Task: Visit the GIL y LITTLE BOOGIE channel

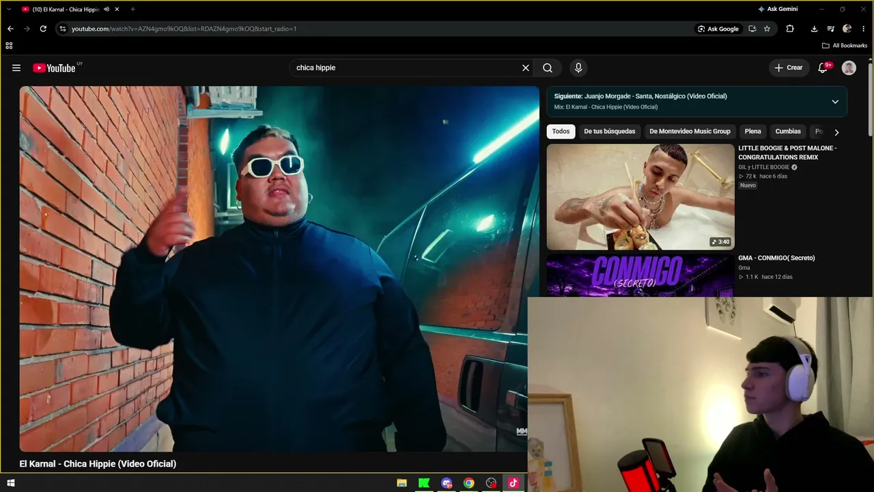Action: (763, 167)
